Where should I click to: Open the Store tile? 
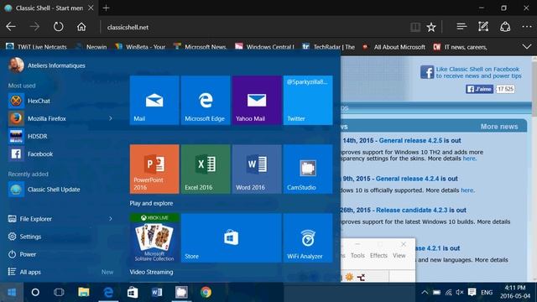tap(232, 238)
